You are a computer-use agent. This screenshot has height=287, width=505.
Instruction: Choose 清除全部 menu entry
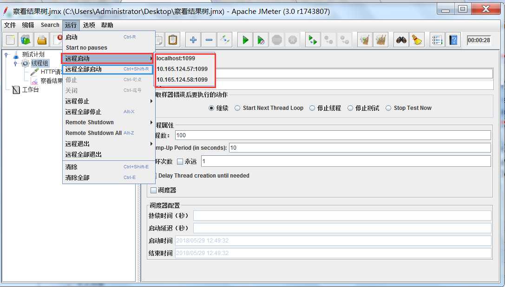pyautogui.click(x=109, y=178)
